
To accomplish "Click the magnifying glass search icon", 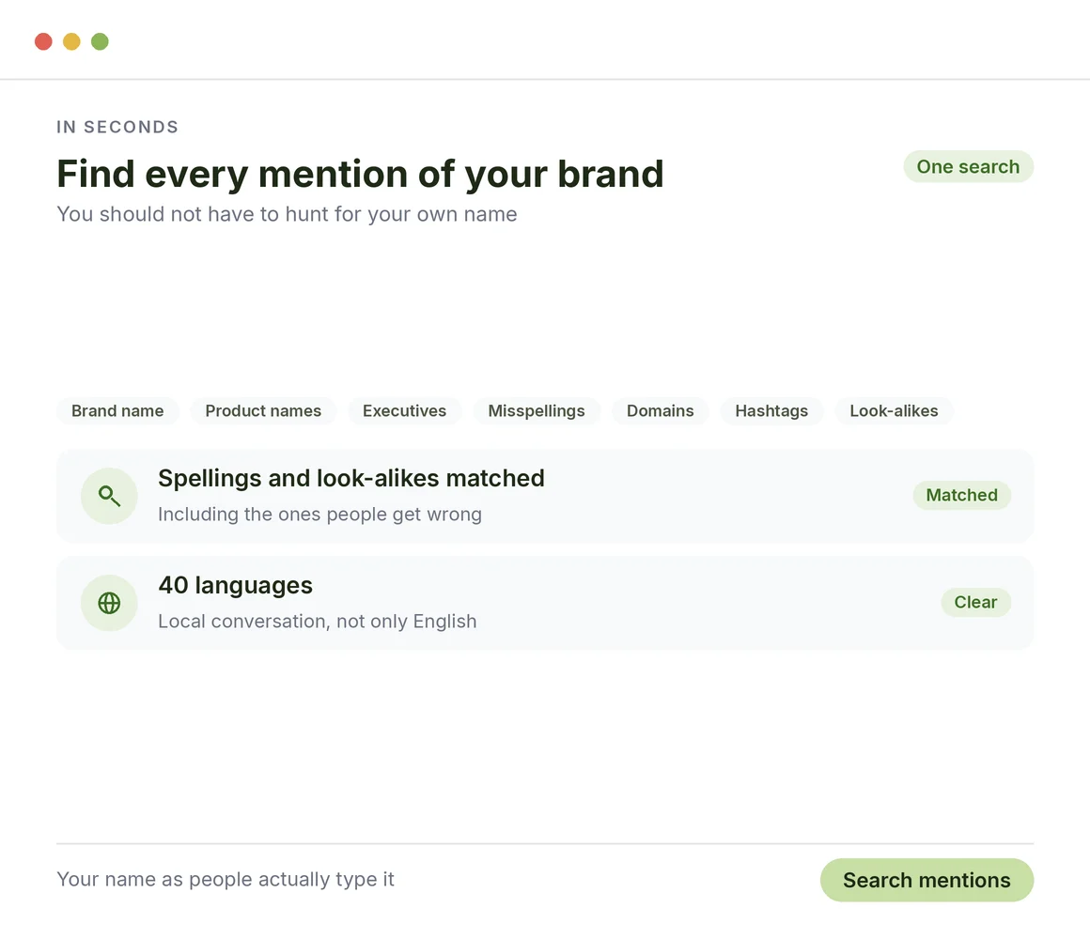I will coord(109,496).
